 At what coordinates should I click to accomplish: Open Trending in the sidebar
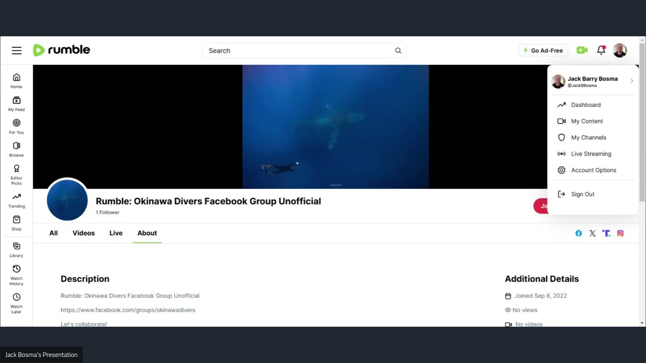pyautogui.click(x=17, y=200)
